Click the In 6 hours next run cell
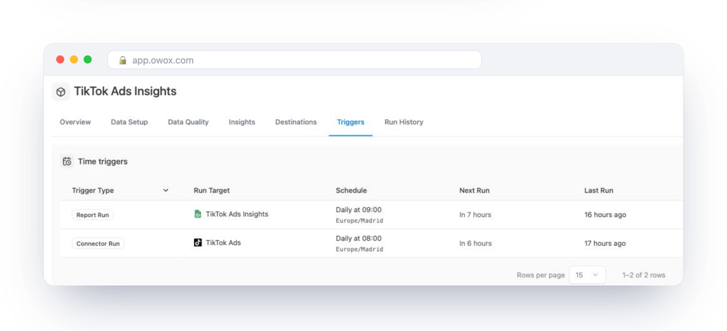727x331 pixels. (475, 244)
